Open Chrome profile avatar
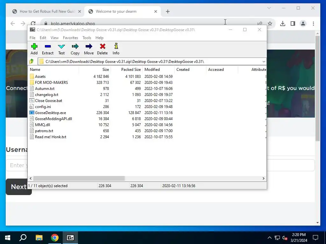Screen dimensions: 326x244 [x=303, y=24]
